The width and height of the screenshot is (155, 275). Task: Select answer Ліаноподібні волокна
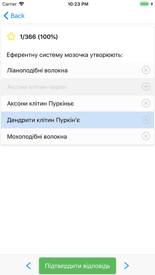tap(77, 70)
